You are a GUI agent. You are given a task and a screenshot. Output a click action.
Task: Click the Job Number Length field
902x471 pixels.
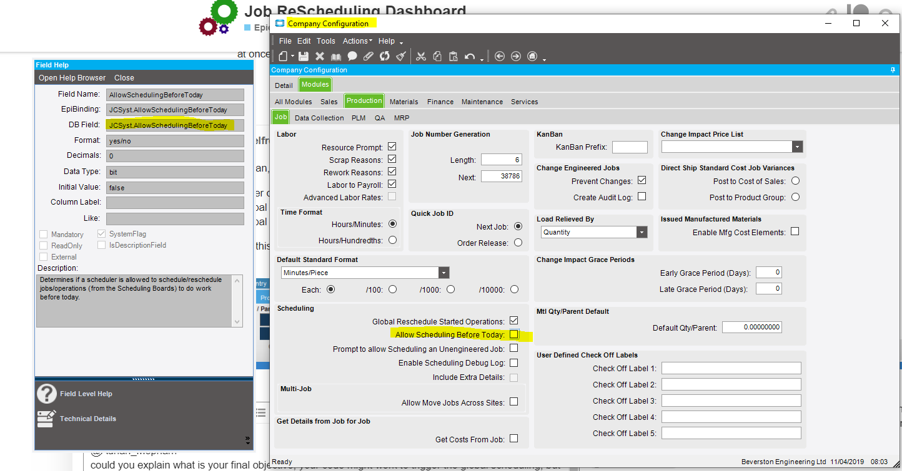[502, 160]
